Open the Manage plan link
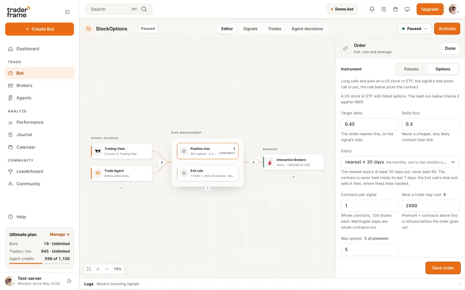465x290 pixels. [x=60, y=234]
